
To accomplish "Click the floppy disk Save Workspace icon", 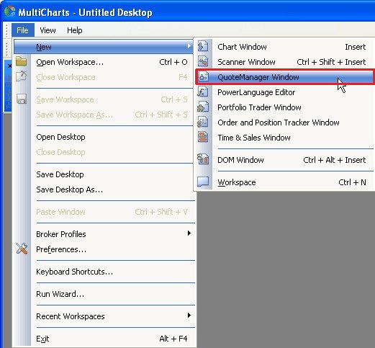I will (x=22, y=99).
